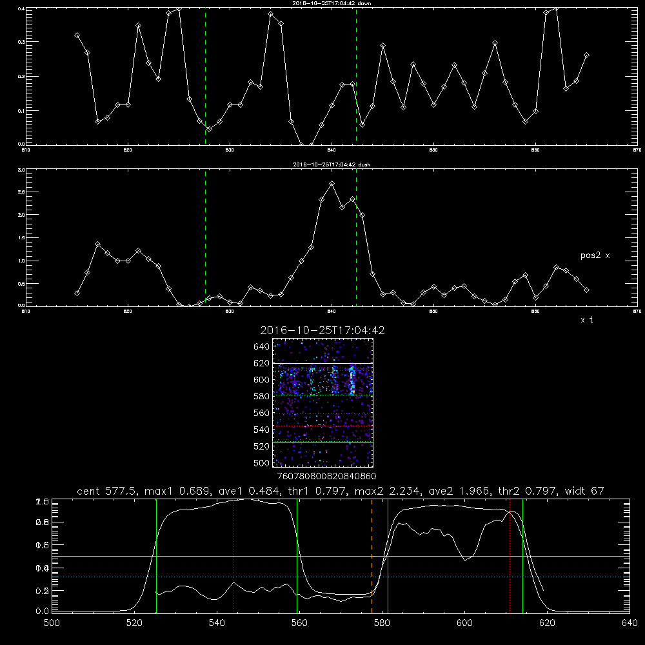
Task: Click the red dotted line near 611 in profile plot
Action: pos(510,556)
